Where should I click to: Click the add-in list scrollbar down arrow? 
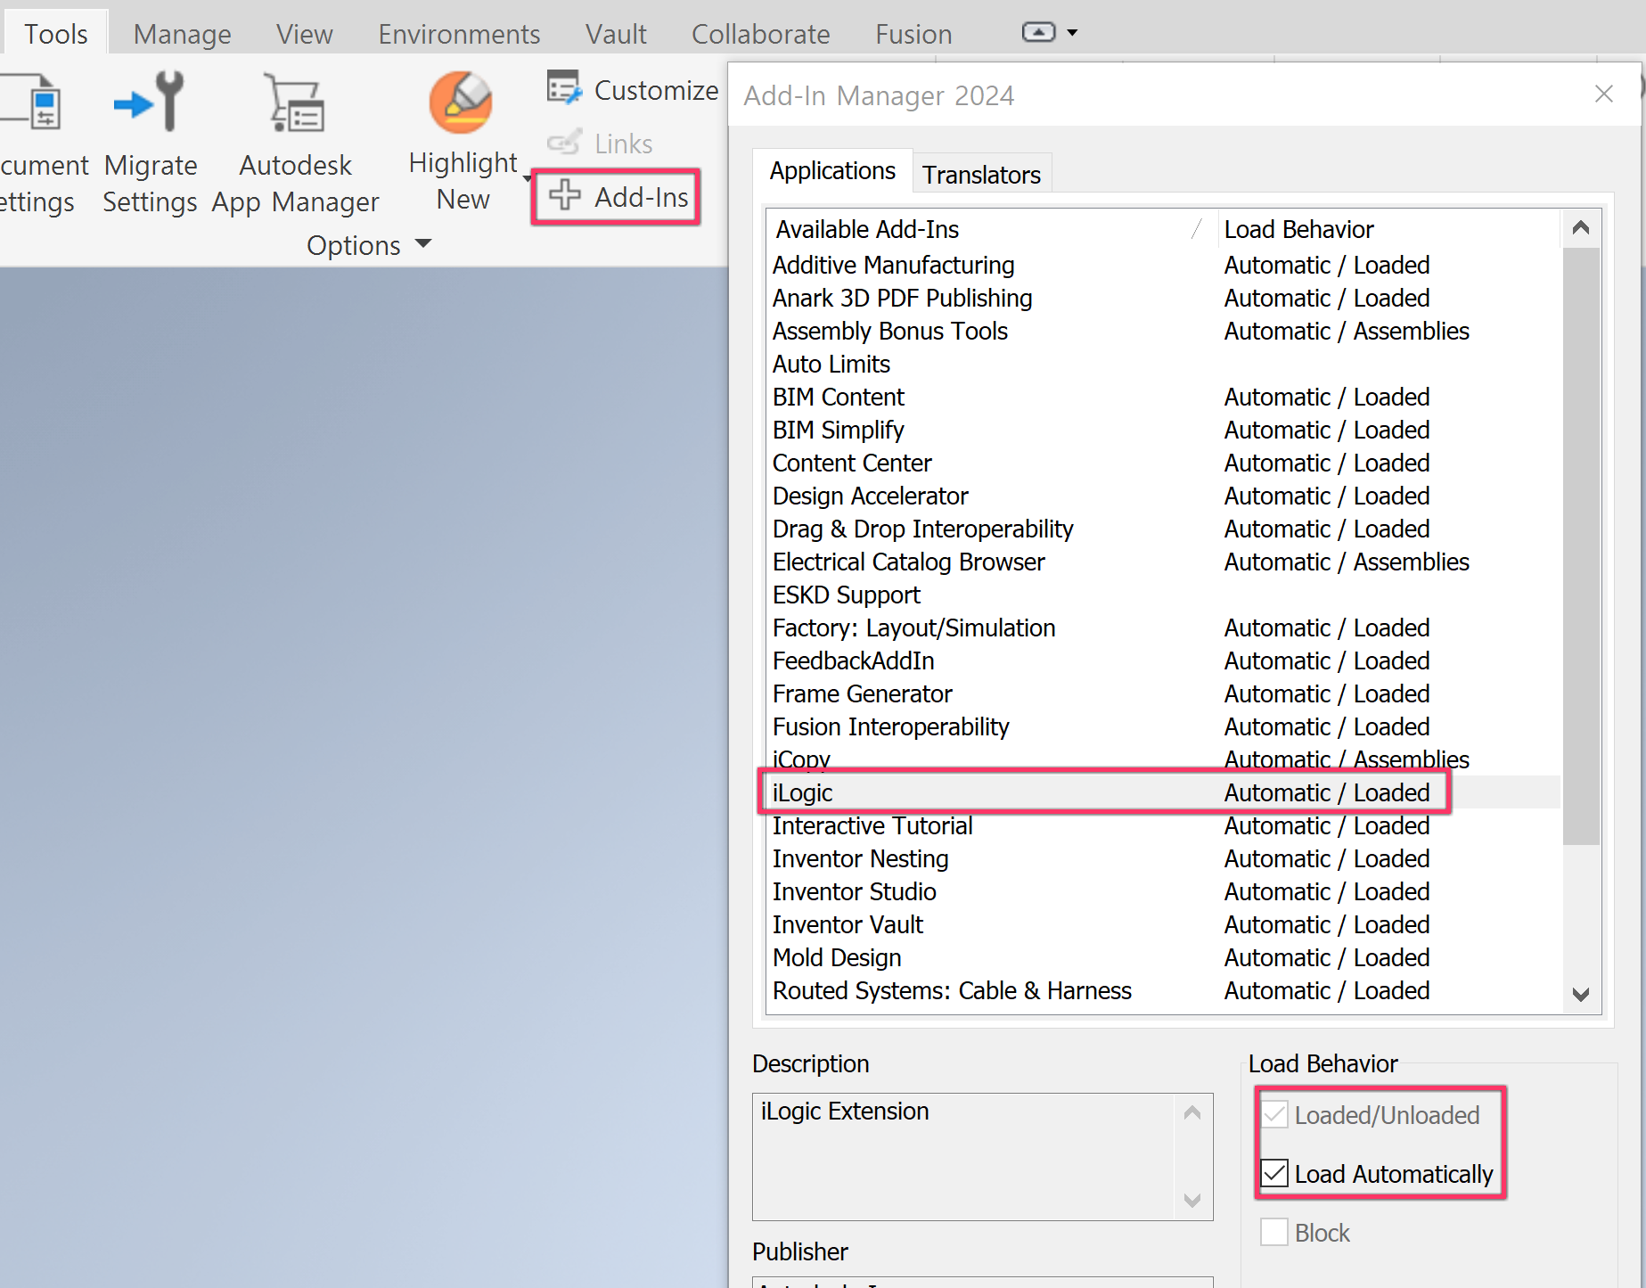pyautogui.click(x=1581, y=993)
